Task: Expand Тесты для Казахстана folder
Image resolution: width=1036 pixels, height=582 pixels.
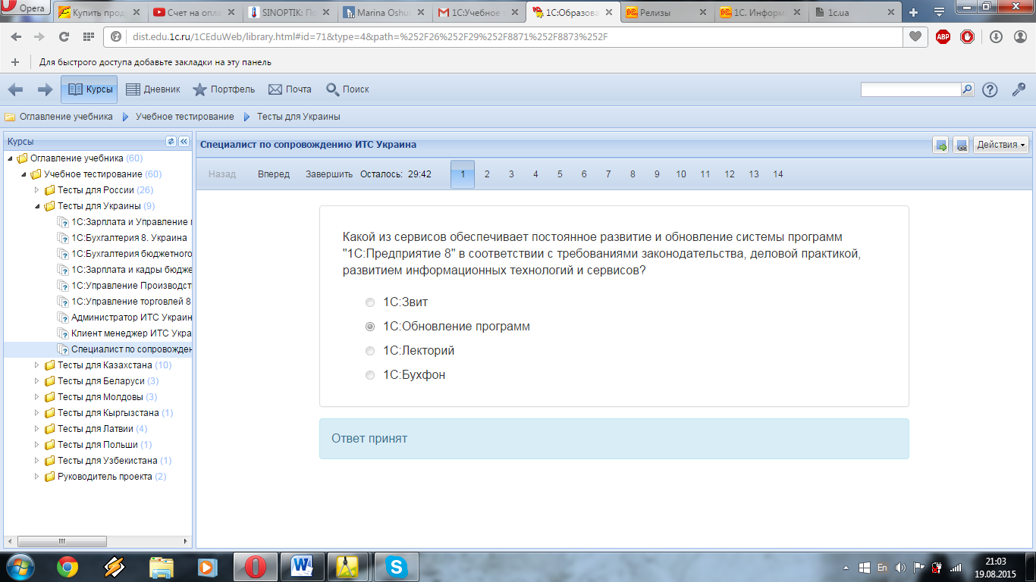Action: click(x=38, y=365)
